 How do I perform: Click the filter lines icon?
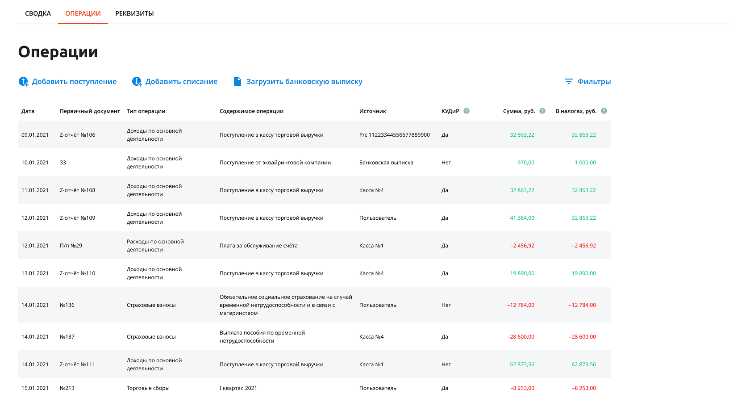[568, 81]
